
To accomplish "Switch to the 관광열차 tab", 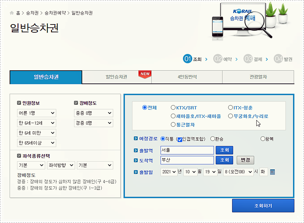I will click(258, 77).
